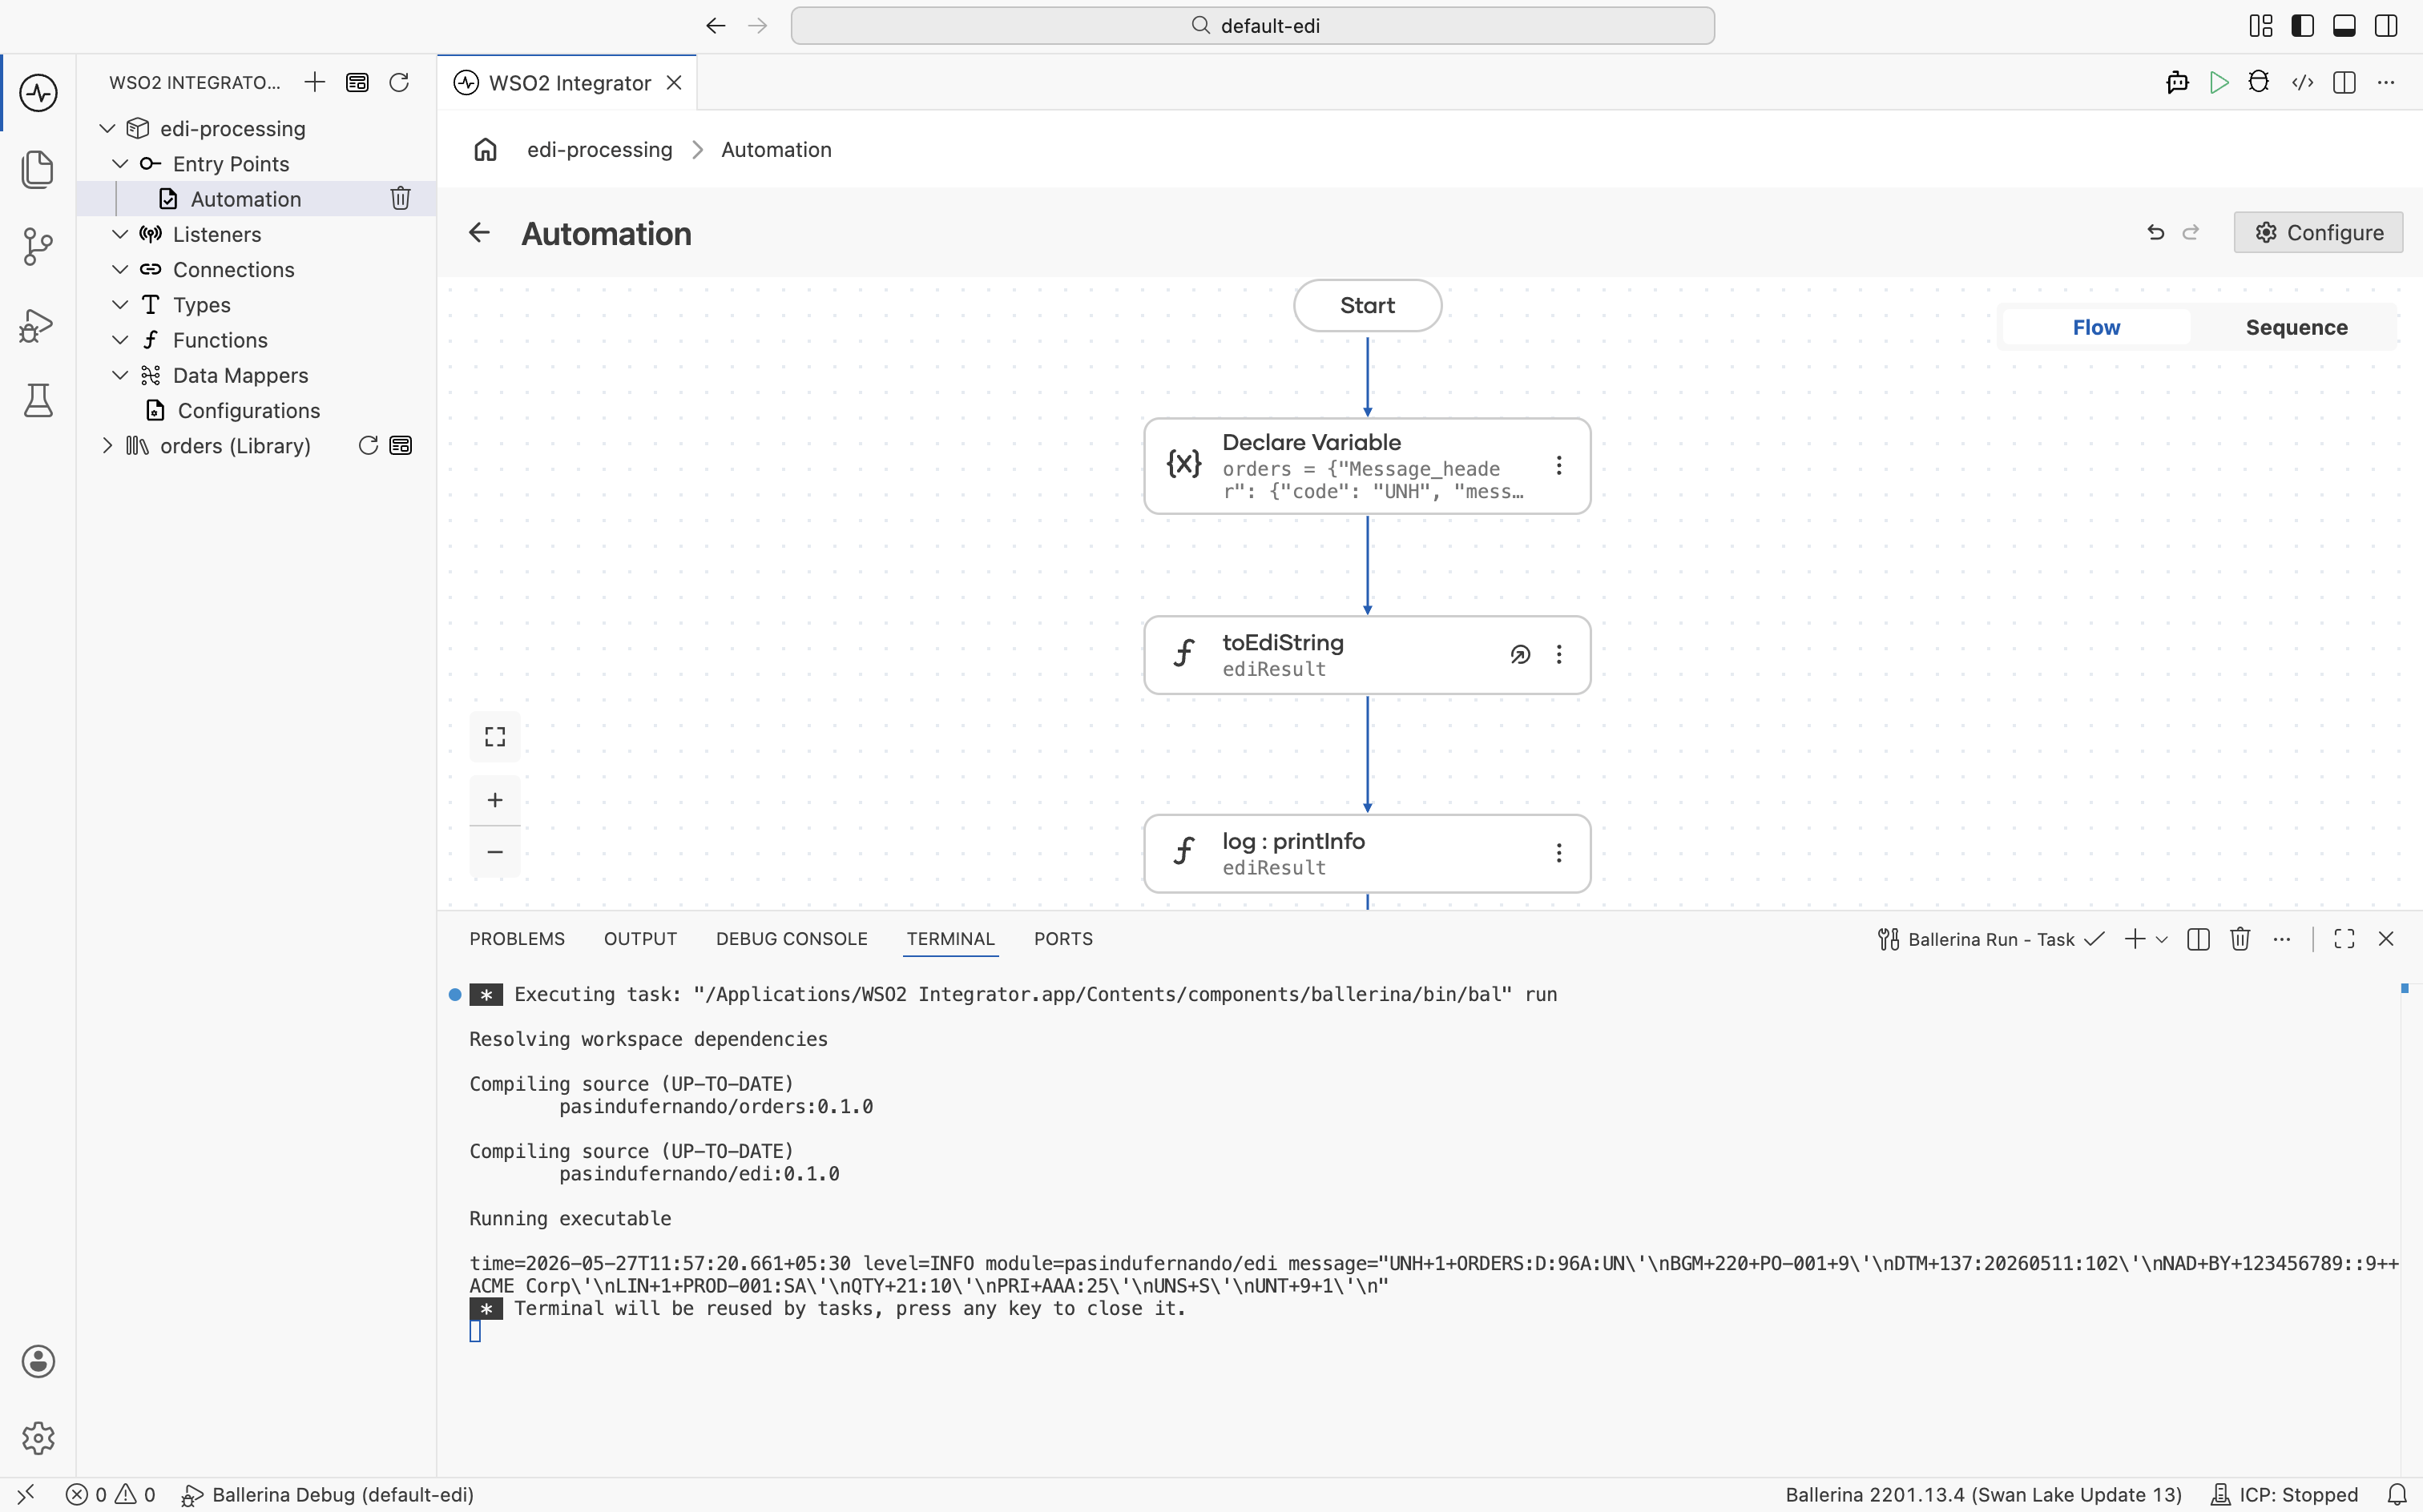Zoom in on the flow diagram
Image resolution: width=2423 pixels, height=1512 pixels.
pyautogui.click(x=495, y=800)
